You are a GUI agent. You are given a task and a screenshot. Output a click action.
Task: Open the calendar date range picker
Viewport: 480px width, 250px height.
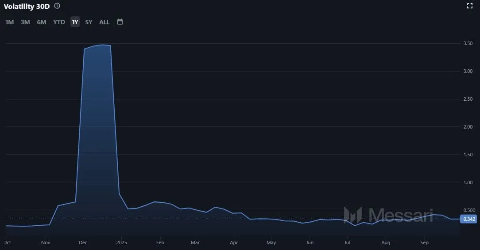[x=120, y=22]
